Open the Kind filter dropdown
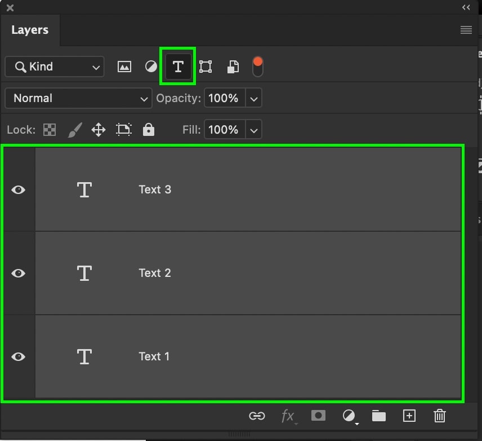The height and width of the screenshot is (441, 482). 54,67
